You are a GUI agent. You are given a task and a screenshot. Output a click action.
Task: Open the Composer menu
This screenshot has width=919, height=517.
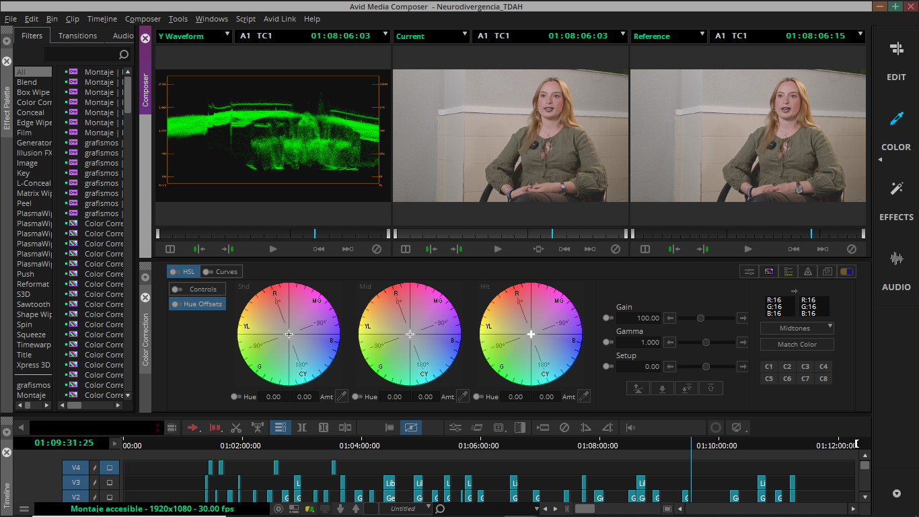tap(143, 19)
